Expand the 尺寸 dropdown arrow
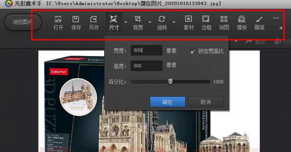 coord(126,22)
